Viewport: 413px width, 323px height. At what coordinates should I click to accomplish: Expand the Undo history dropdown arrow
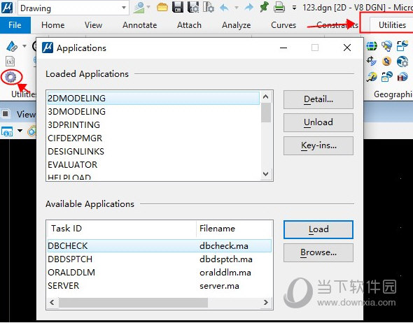click(237, 8)
